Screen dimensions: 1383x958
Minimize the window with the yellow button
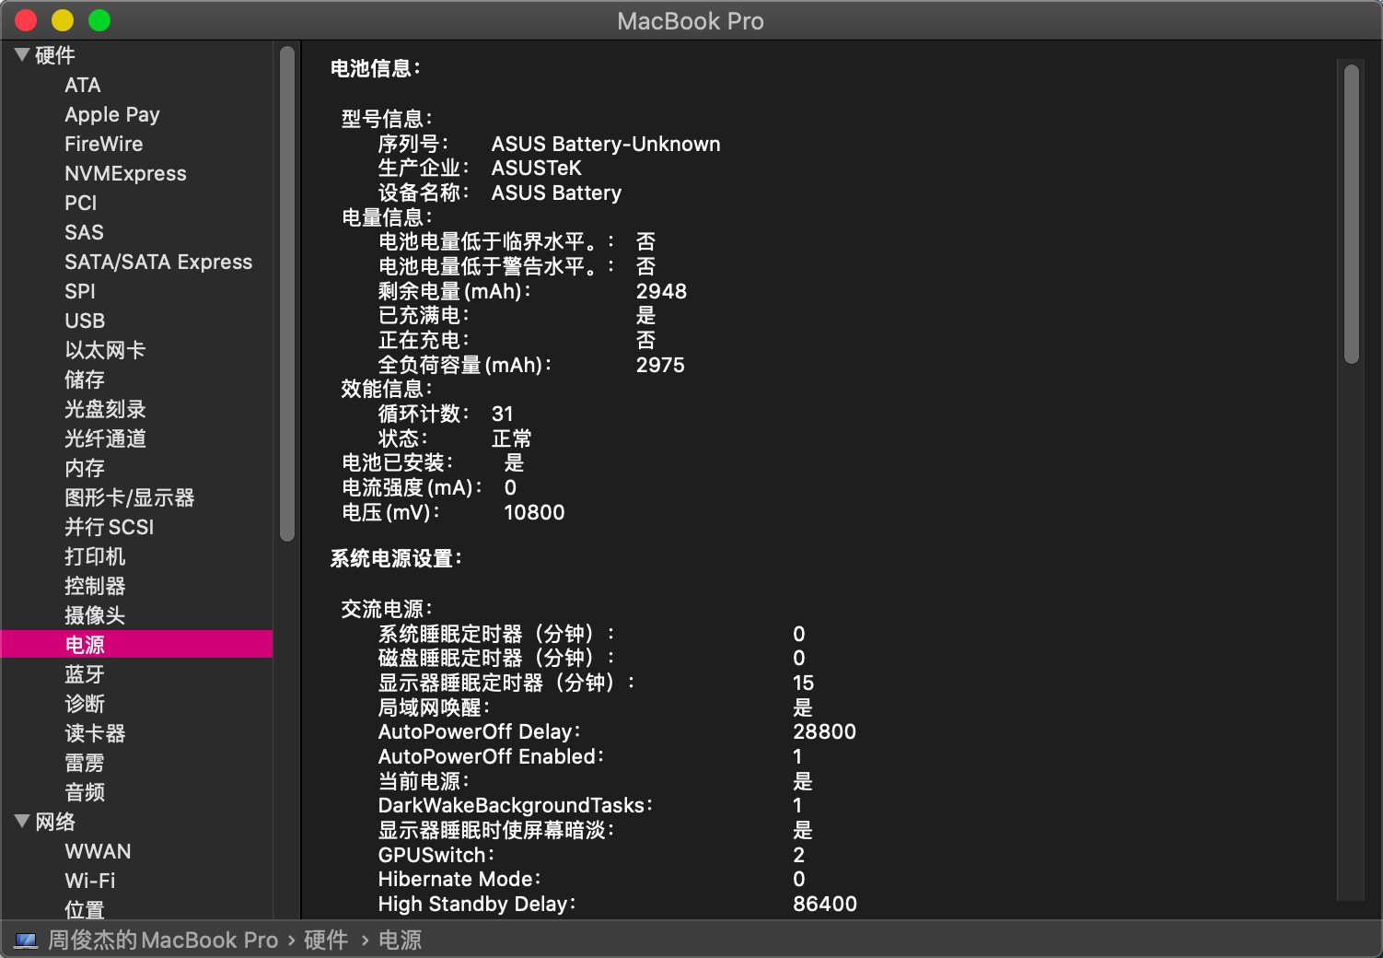click(63, 20)
